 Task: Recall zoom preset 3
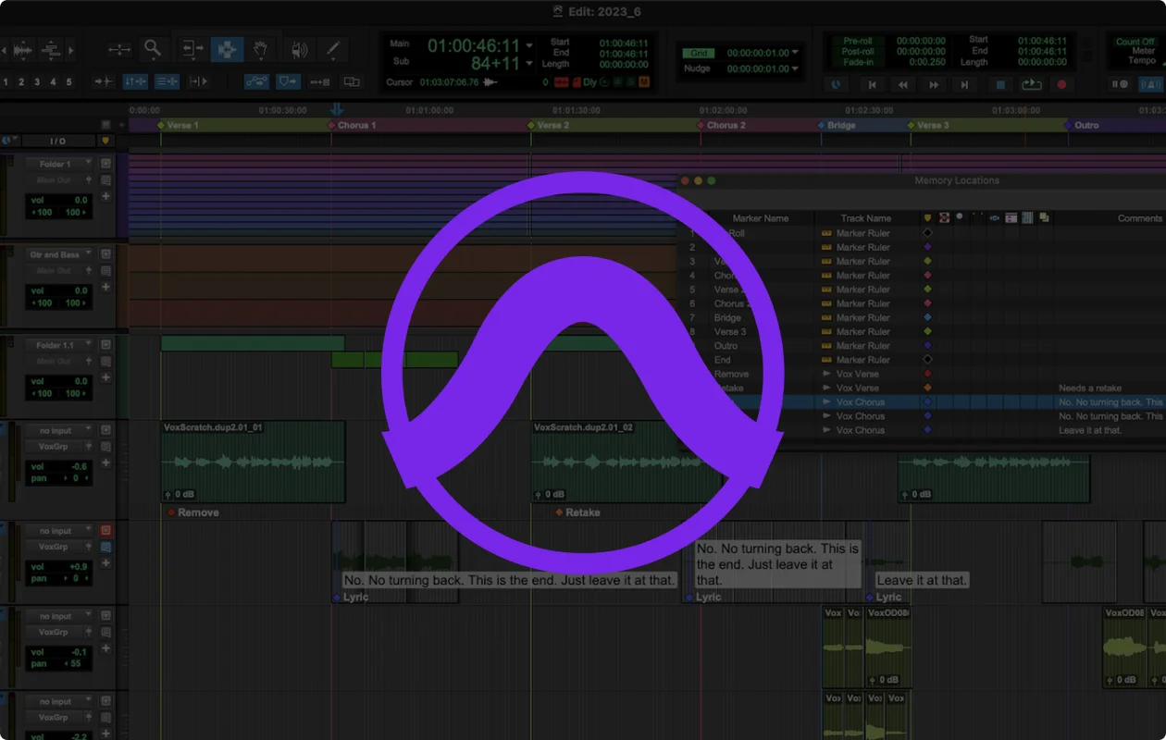[36, 82]
